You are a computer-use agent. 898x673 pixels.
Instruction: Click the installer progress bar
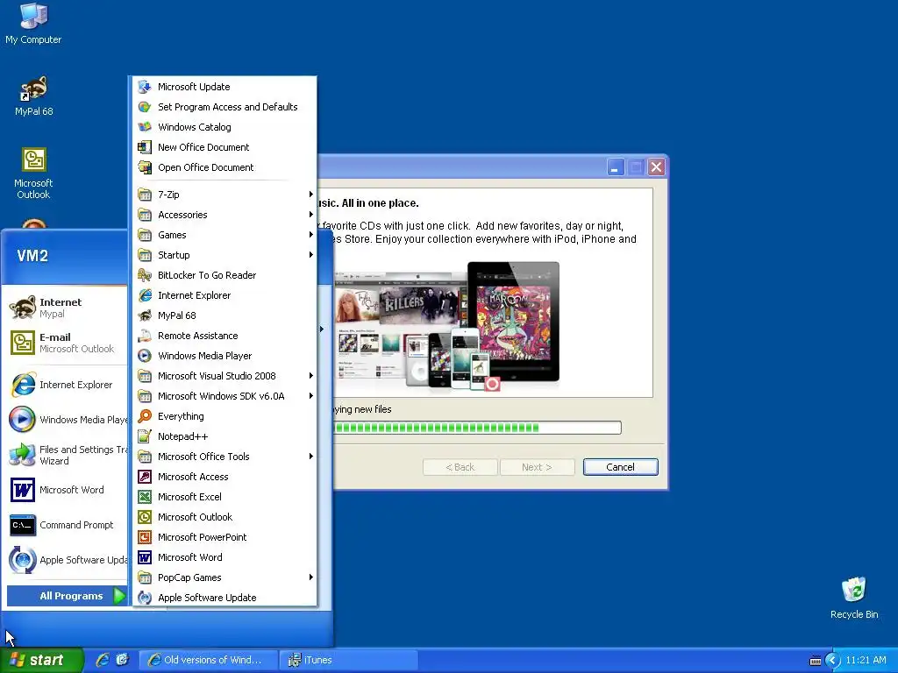point(477,428)
